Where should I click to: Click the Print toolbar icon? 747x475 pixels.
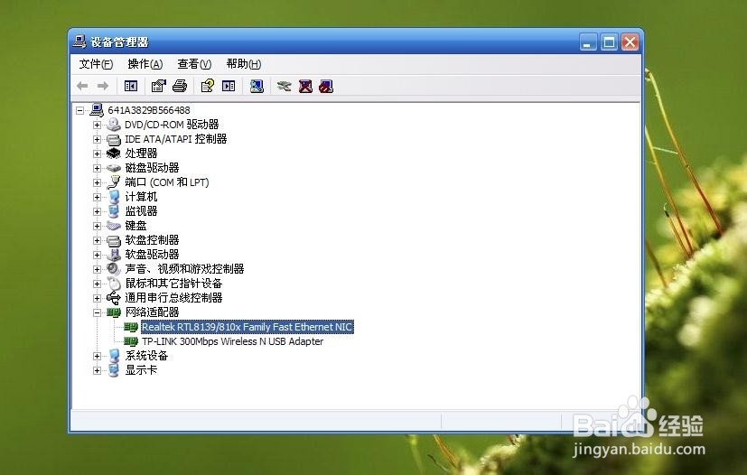(x=180, y=86)
